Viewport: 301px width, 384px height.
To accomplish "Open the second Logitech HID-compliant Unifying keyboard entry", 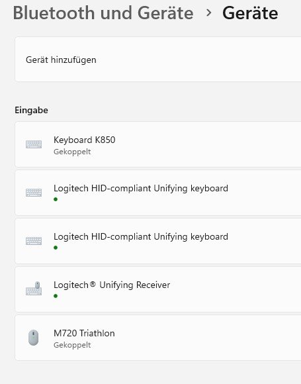I will tap(158, 241).
